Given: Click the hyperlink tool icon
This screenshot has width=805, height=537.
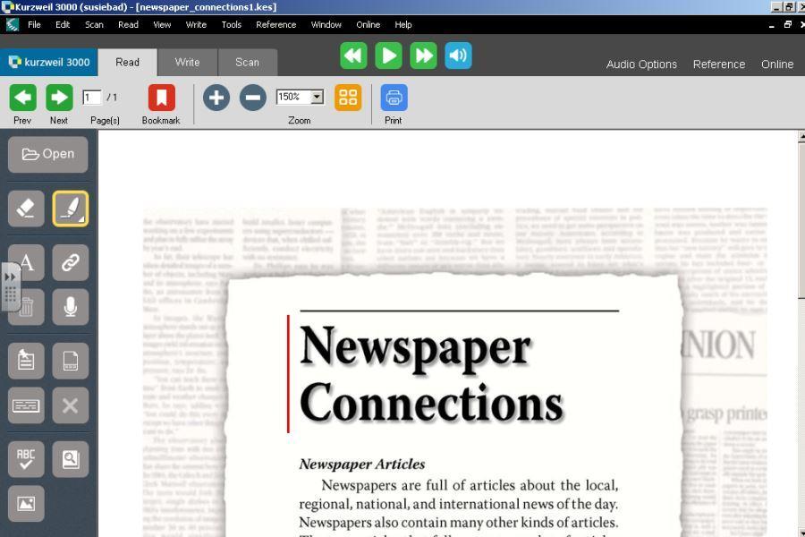Looking at the screenshot, I should tap(70, 262).
